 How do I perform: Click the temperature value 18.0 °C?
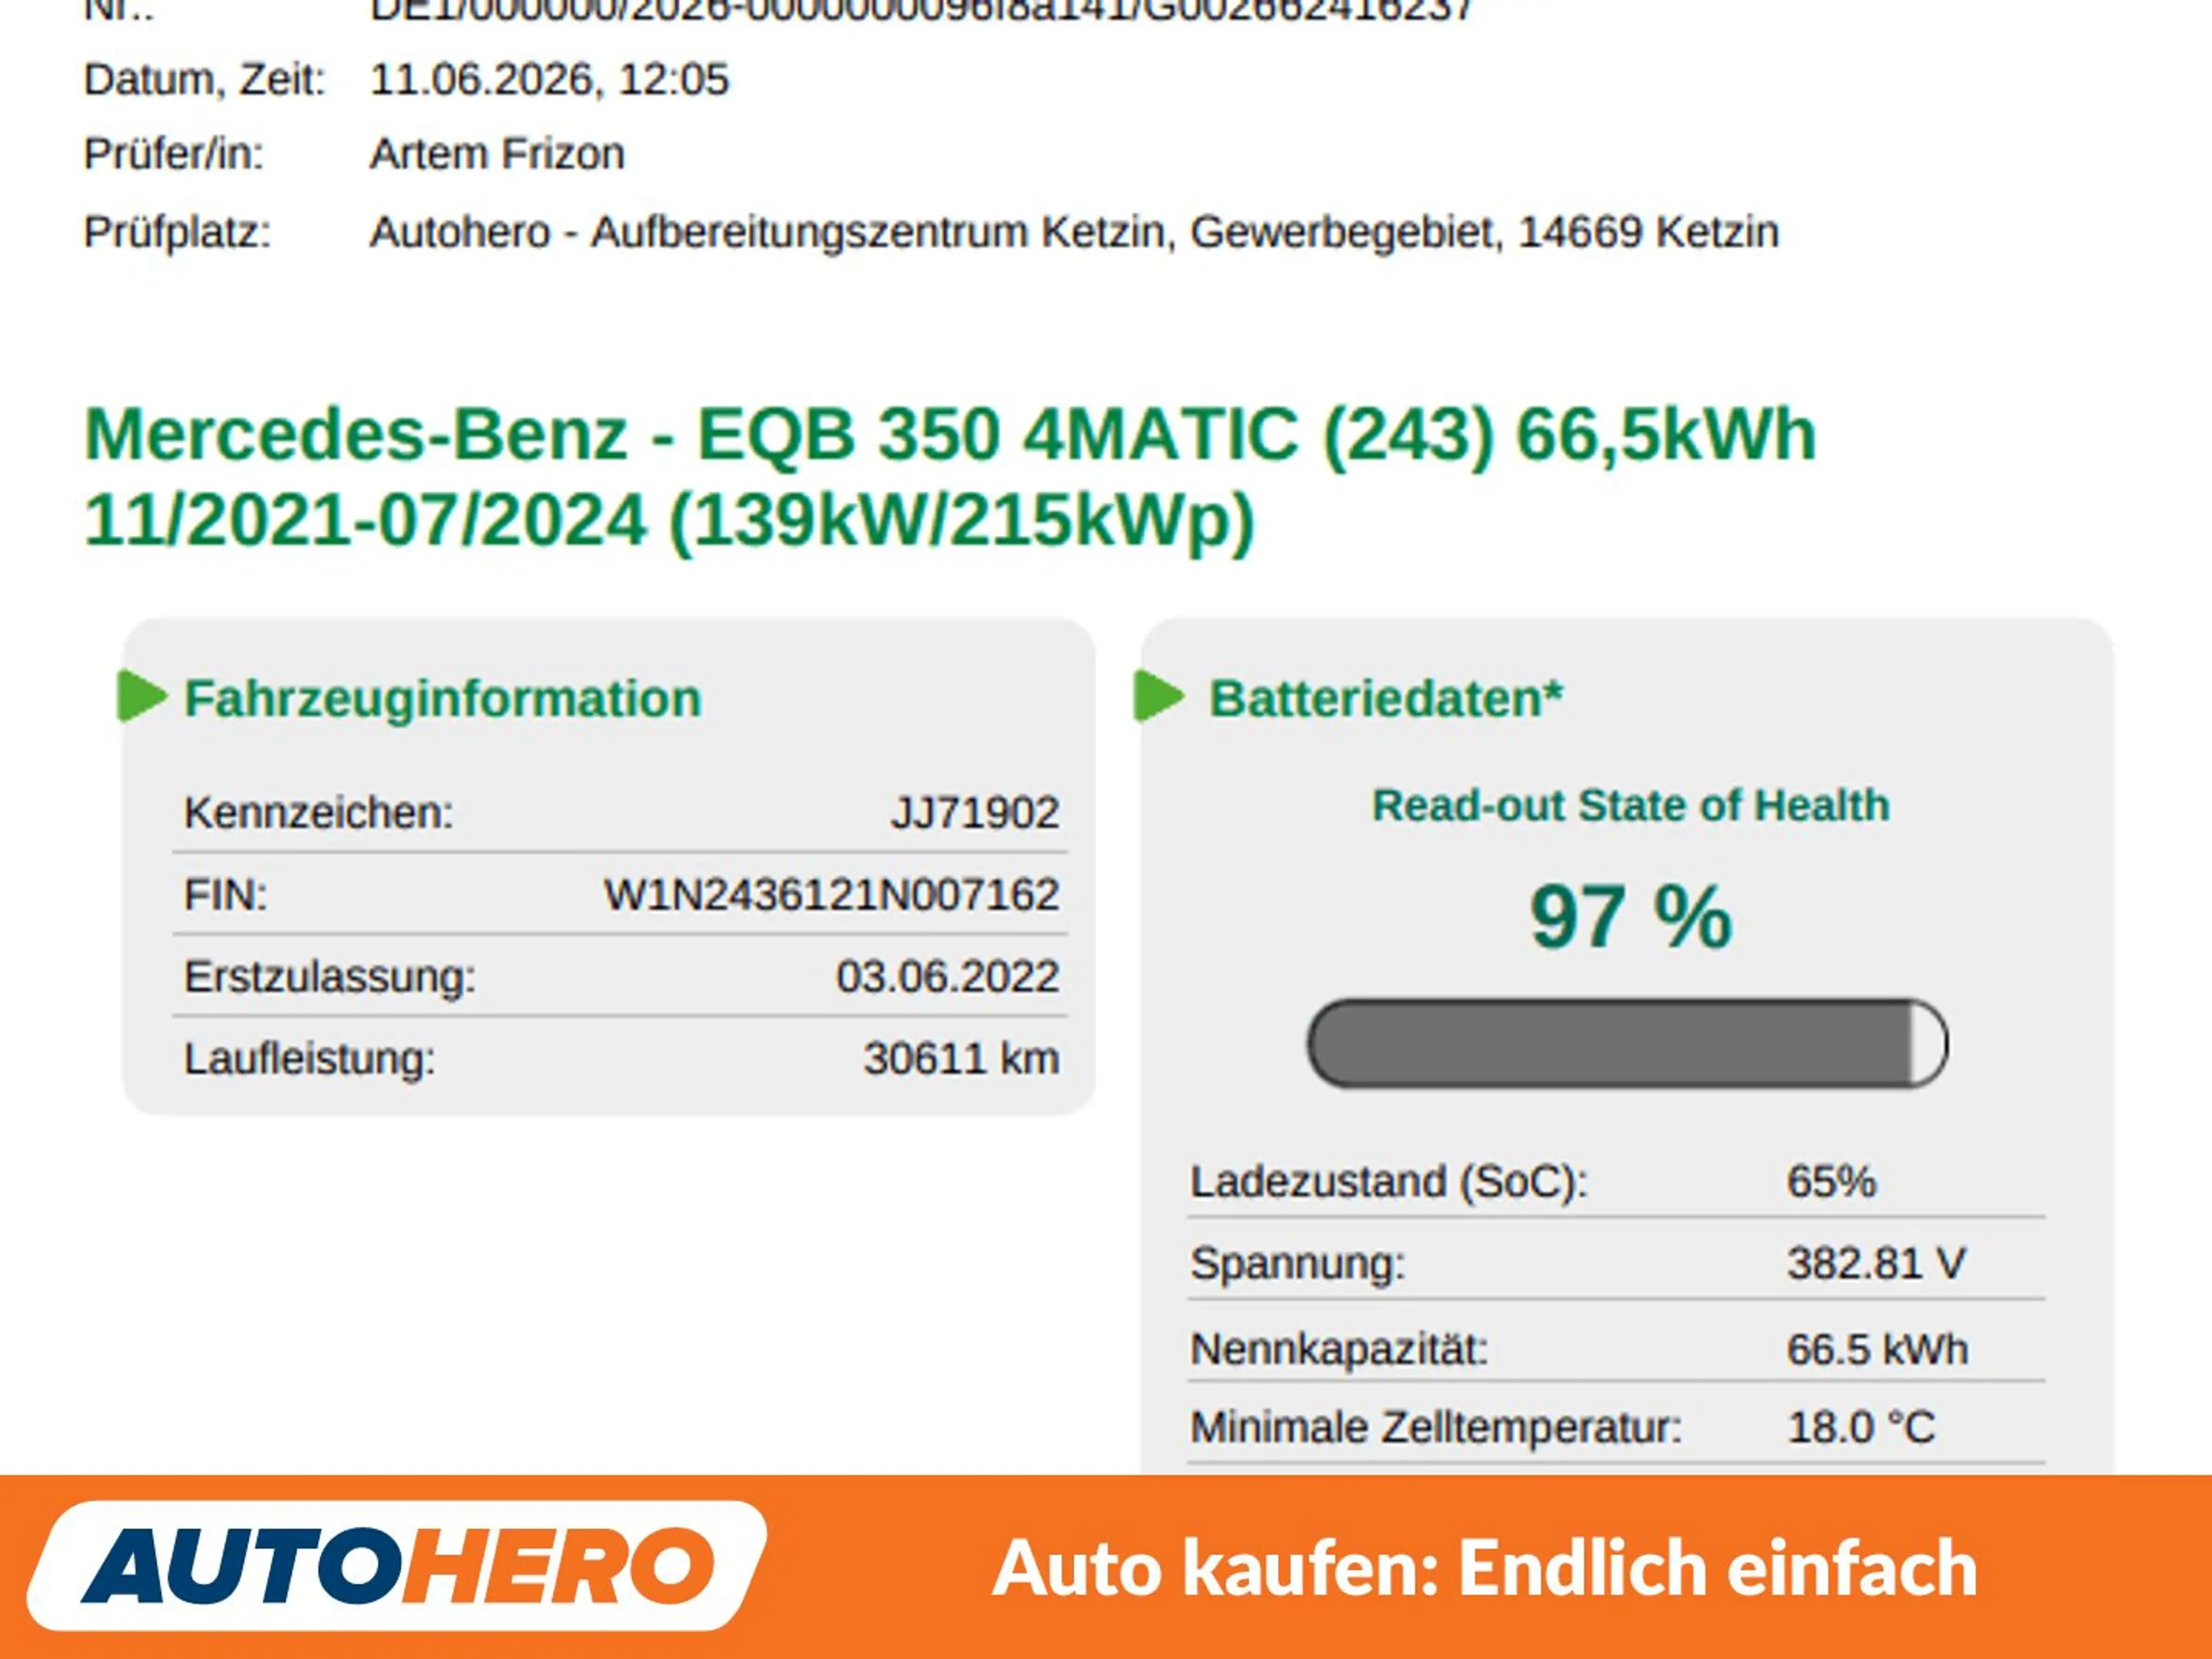coord(1862,1427)
